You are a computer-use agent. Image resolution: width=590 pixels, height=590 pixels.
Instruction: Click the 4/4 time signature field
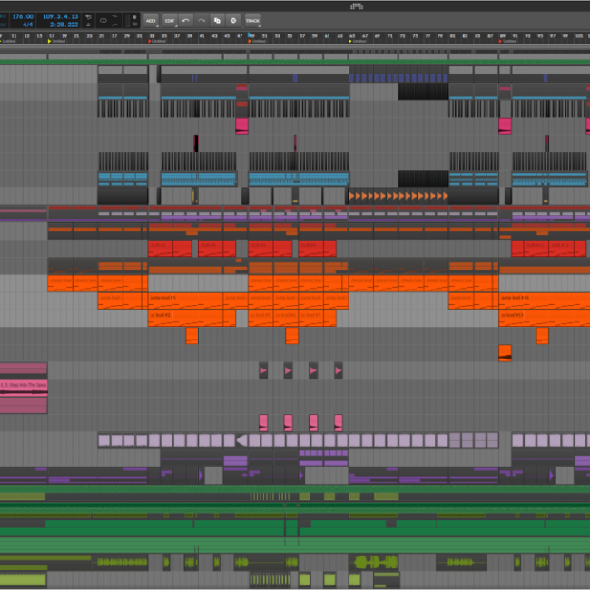(26, 25)
